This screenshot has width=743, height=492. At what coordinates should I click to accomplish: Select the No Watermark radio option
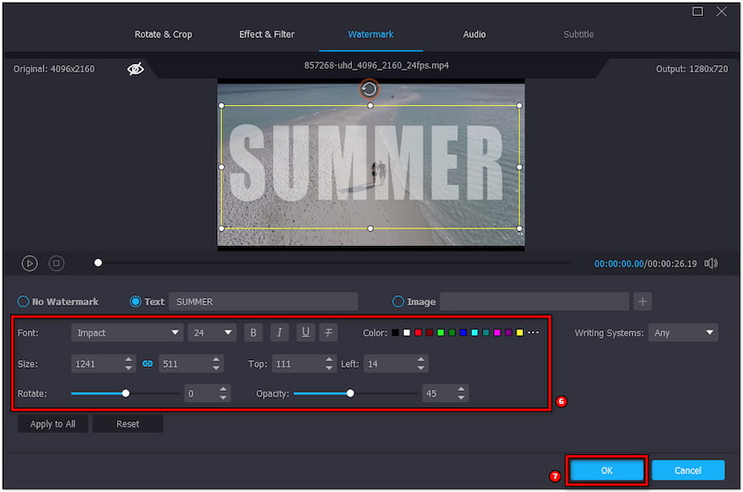pyautogui.click(x=23, y=302)
